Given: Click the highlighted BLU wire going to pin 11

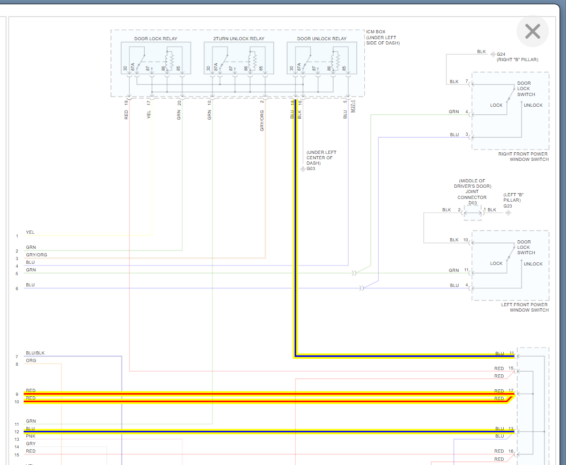Looking at the screenshot, I should [x=402, y=356].
